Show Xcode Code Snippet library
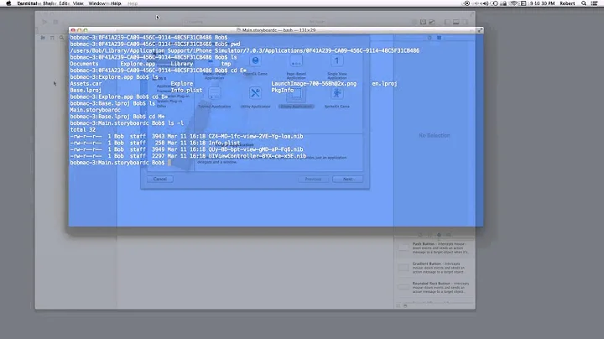 pos(430,235)
